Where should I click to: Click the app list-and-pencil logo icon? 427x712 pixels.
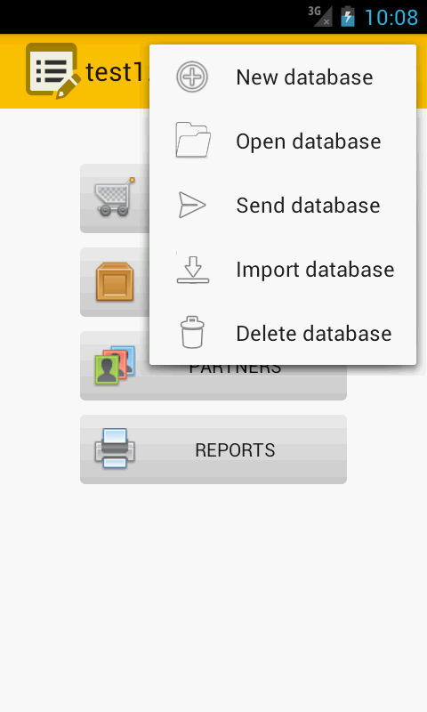coord(53,71)
